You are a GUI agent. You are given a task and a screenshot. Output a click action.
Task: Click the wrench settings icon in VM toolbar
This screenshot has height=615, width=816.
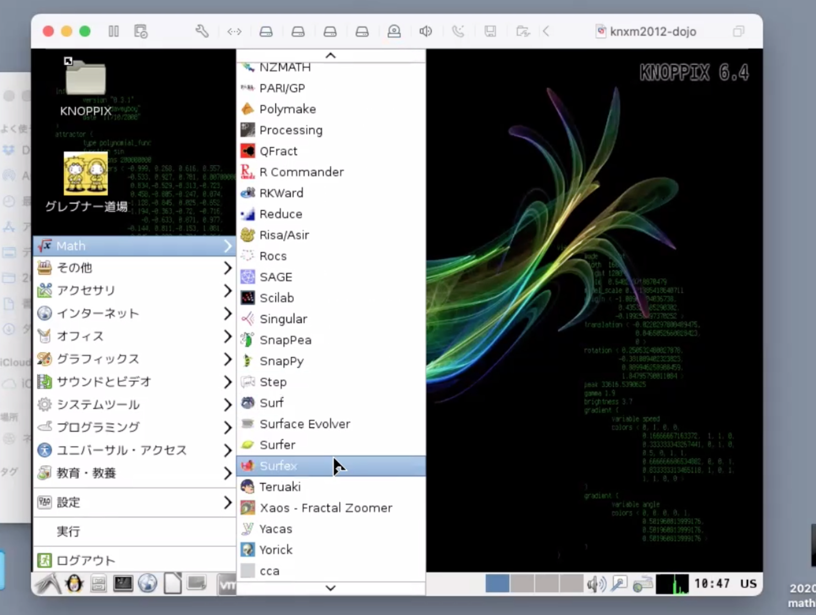[x=202, y=31]
